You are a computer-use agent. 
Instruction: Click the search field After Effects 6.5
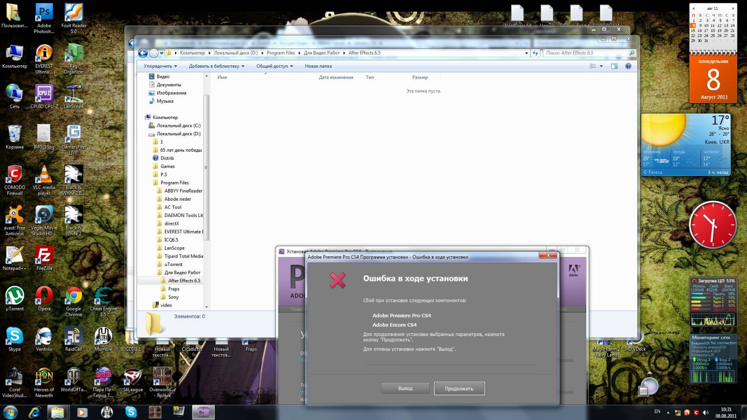click(589, 53)
